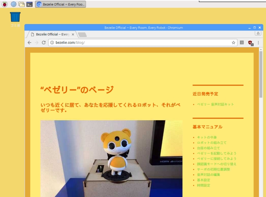This screenshot has width=266, height=197.
Task: Open the 時間設定 link
Action: pos(204,185)
